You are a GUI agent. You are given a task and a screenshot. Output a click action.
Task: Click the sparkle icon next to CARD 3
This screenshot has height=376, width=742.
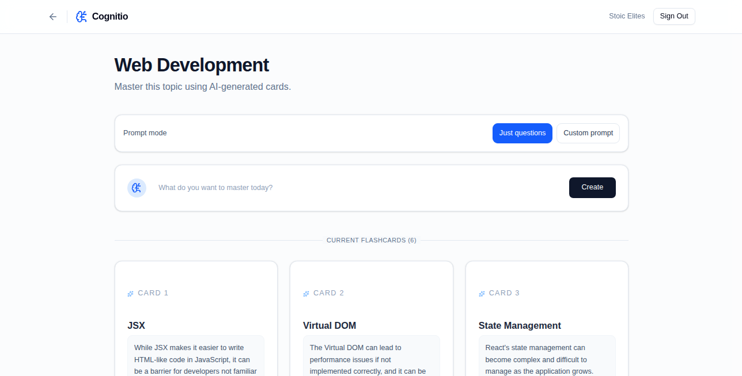[482, 293]
